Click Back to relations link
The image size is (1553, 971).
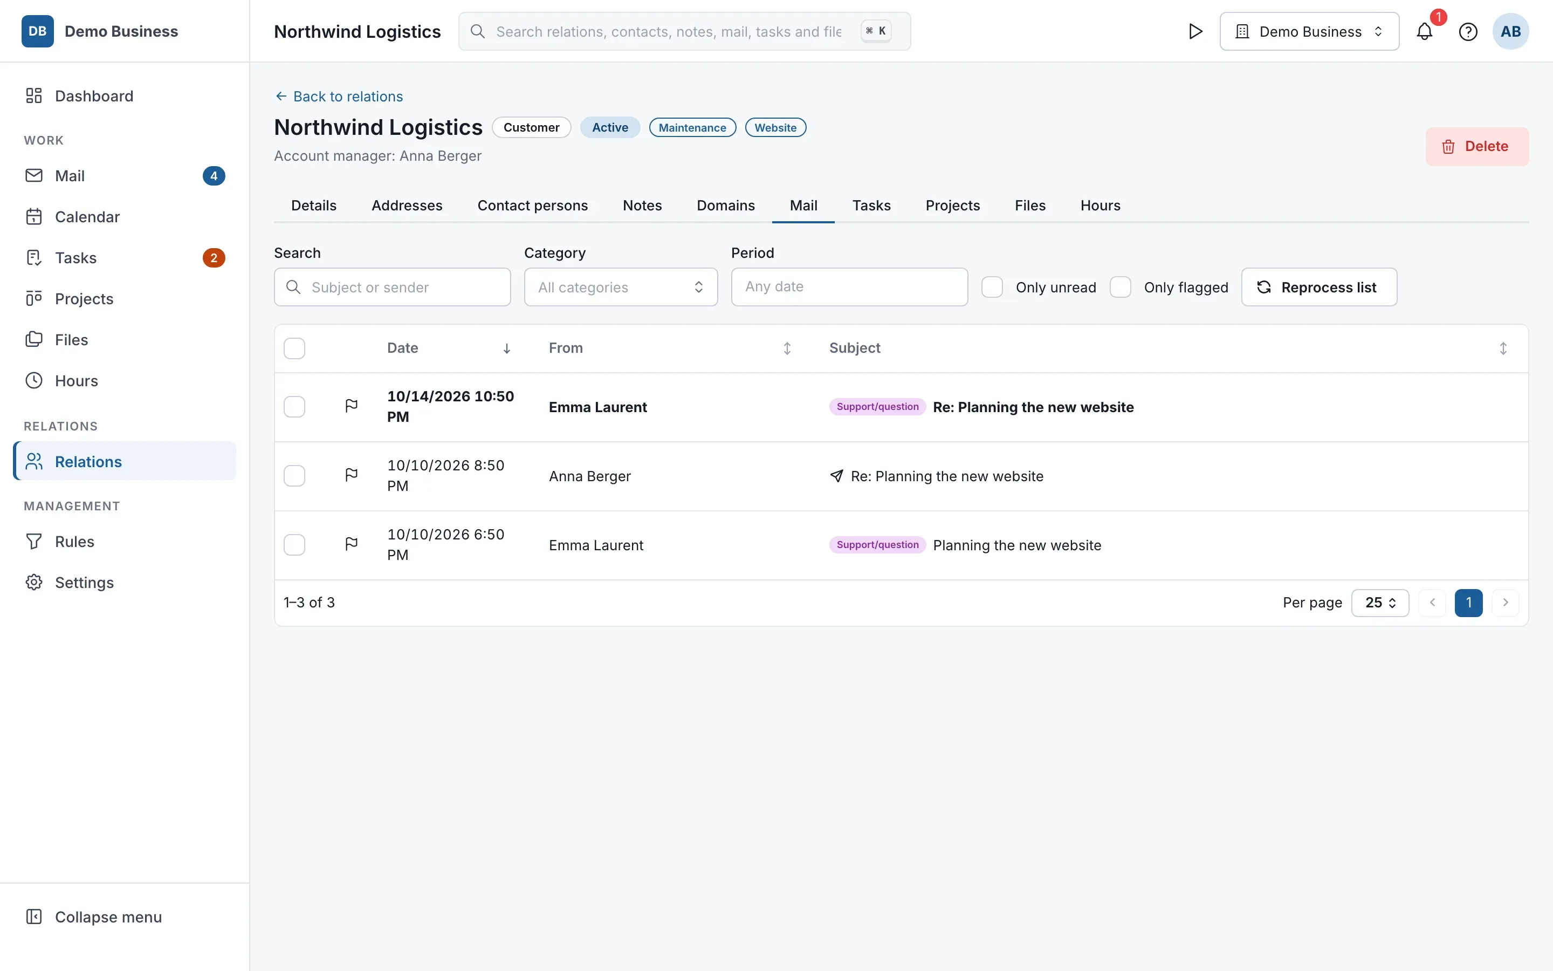tap(339, 97)
